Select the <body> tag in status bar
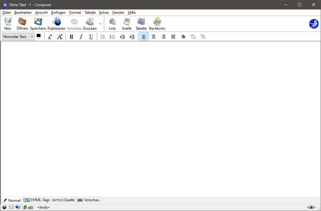 pyautogui.click(x=44, y=207)
